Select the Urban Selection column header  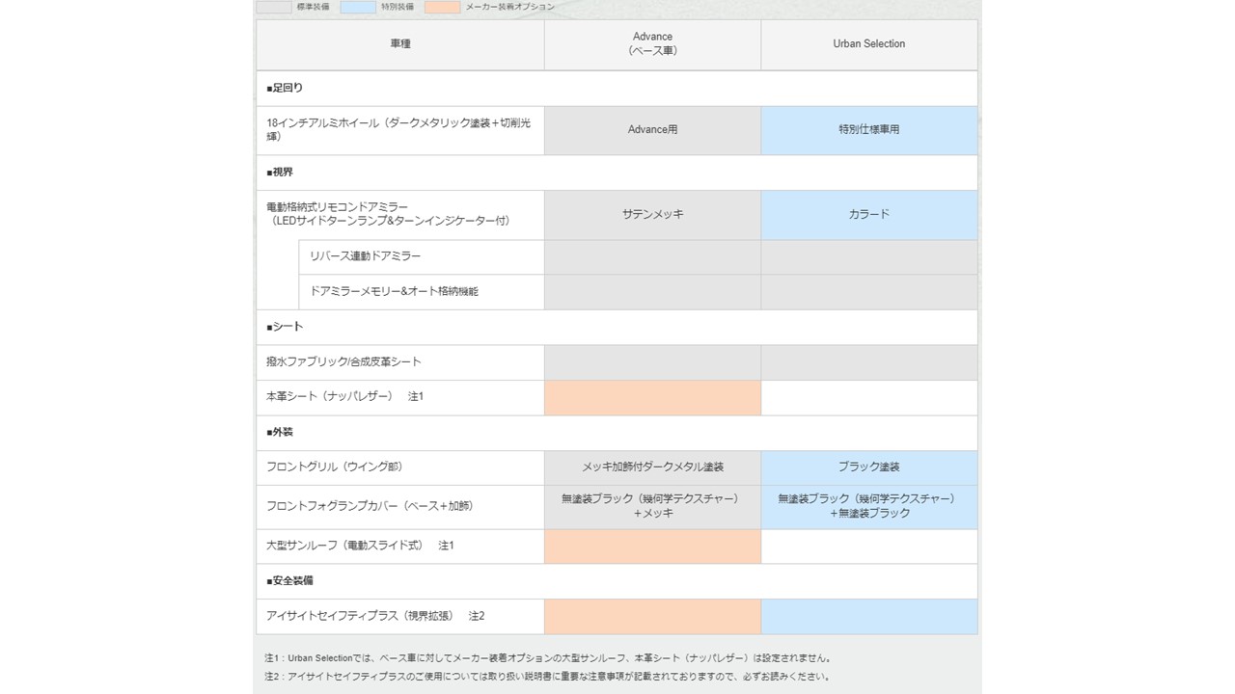pyautogui.click(x=868, y=44)
